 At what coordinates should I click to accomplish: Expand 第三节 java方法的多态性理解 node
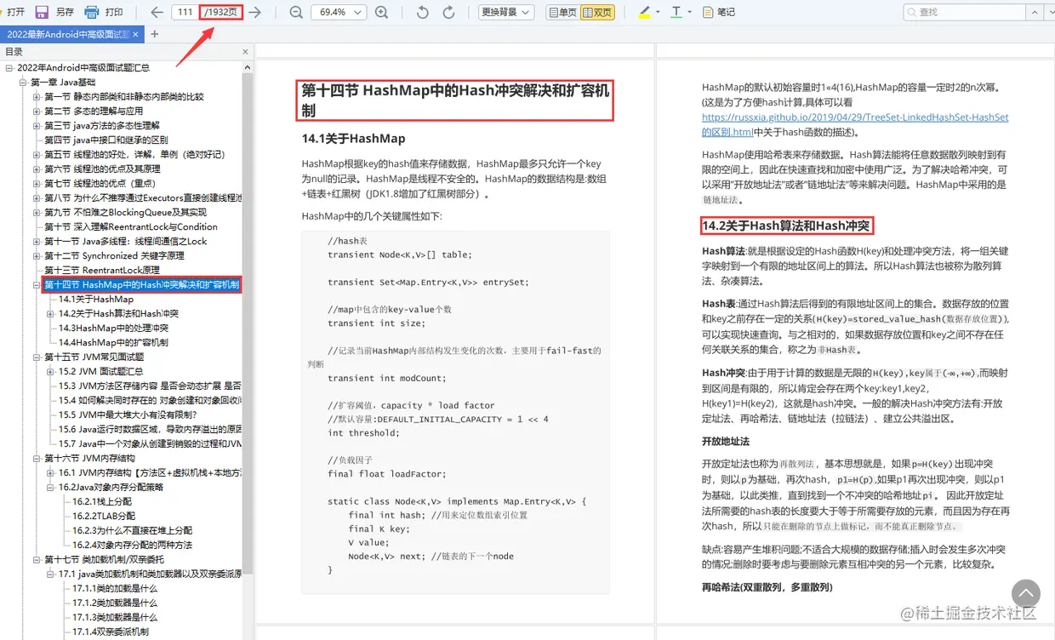pyautogui.click(x=37, y=125)
